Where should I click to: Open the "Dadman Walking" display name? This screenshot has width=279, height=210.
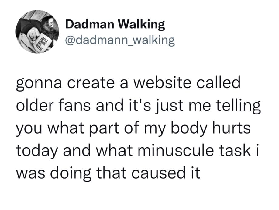pyautogui.click(x=115, y=25)
